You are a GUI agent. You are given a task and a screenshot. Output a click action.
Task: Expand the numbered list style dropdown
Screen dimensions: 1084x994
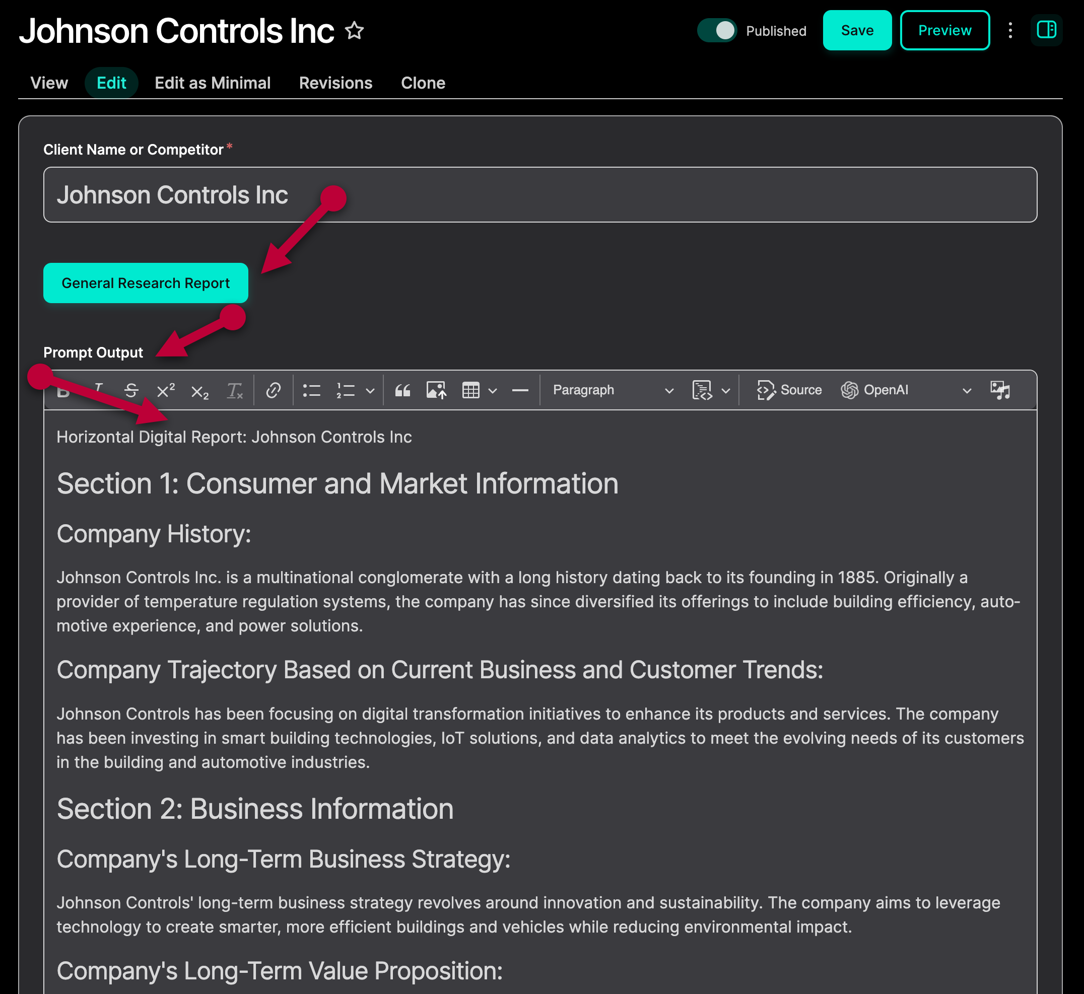(x=370, y=391)
